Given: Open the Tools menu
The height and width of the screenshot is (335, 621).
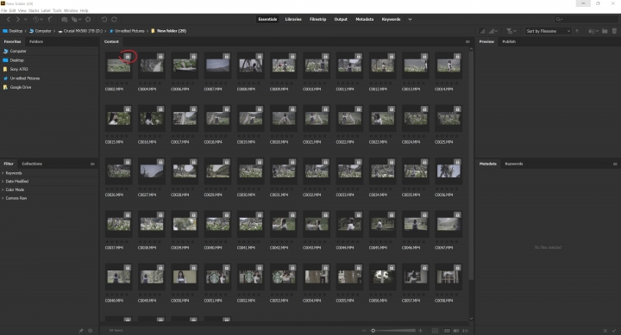Looking at the screenshot, I should click(x=57, y=10).
